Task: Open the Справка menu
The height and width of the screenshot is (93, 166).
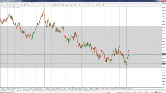Action: pos(32,3)
